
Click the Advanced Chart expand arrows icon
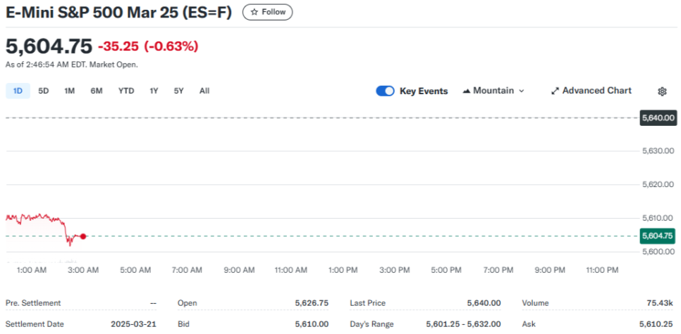[x=555, y=91]
